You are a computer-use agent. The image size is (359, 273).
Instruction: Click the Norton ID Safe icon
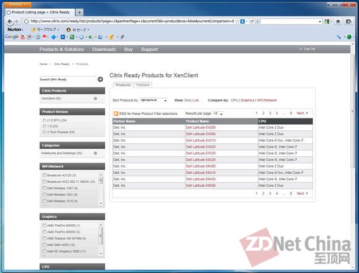(x=68, y=30)
